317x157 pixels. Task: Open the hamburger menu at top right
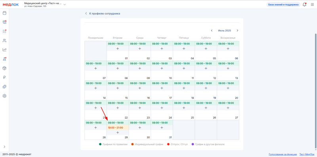coord(312,5)
